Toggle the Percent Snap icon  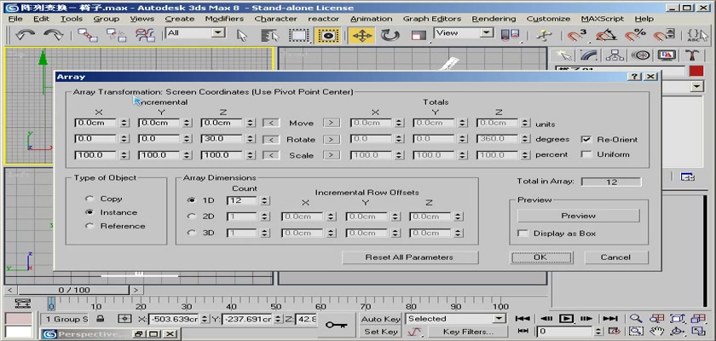click(x=635, y=35)
